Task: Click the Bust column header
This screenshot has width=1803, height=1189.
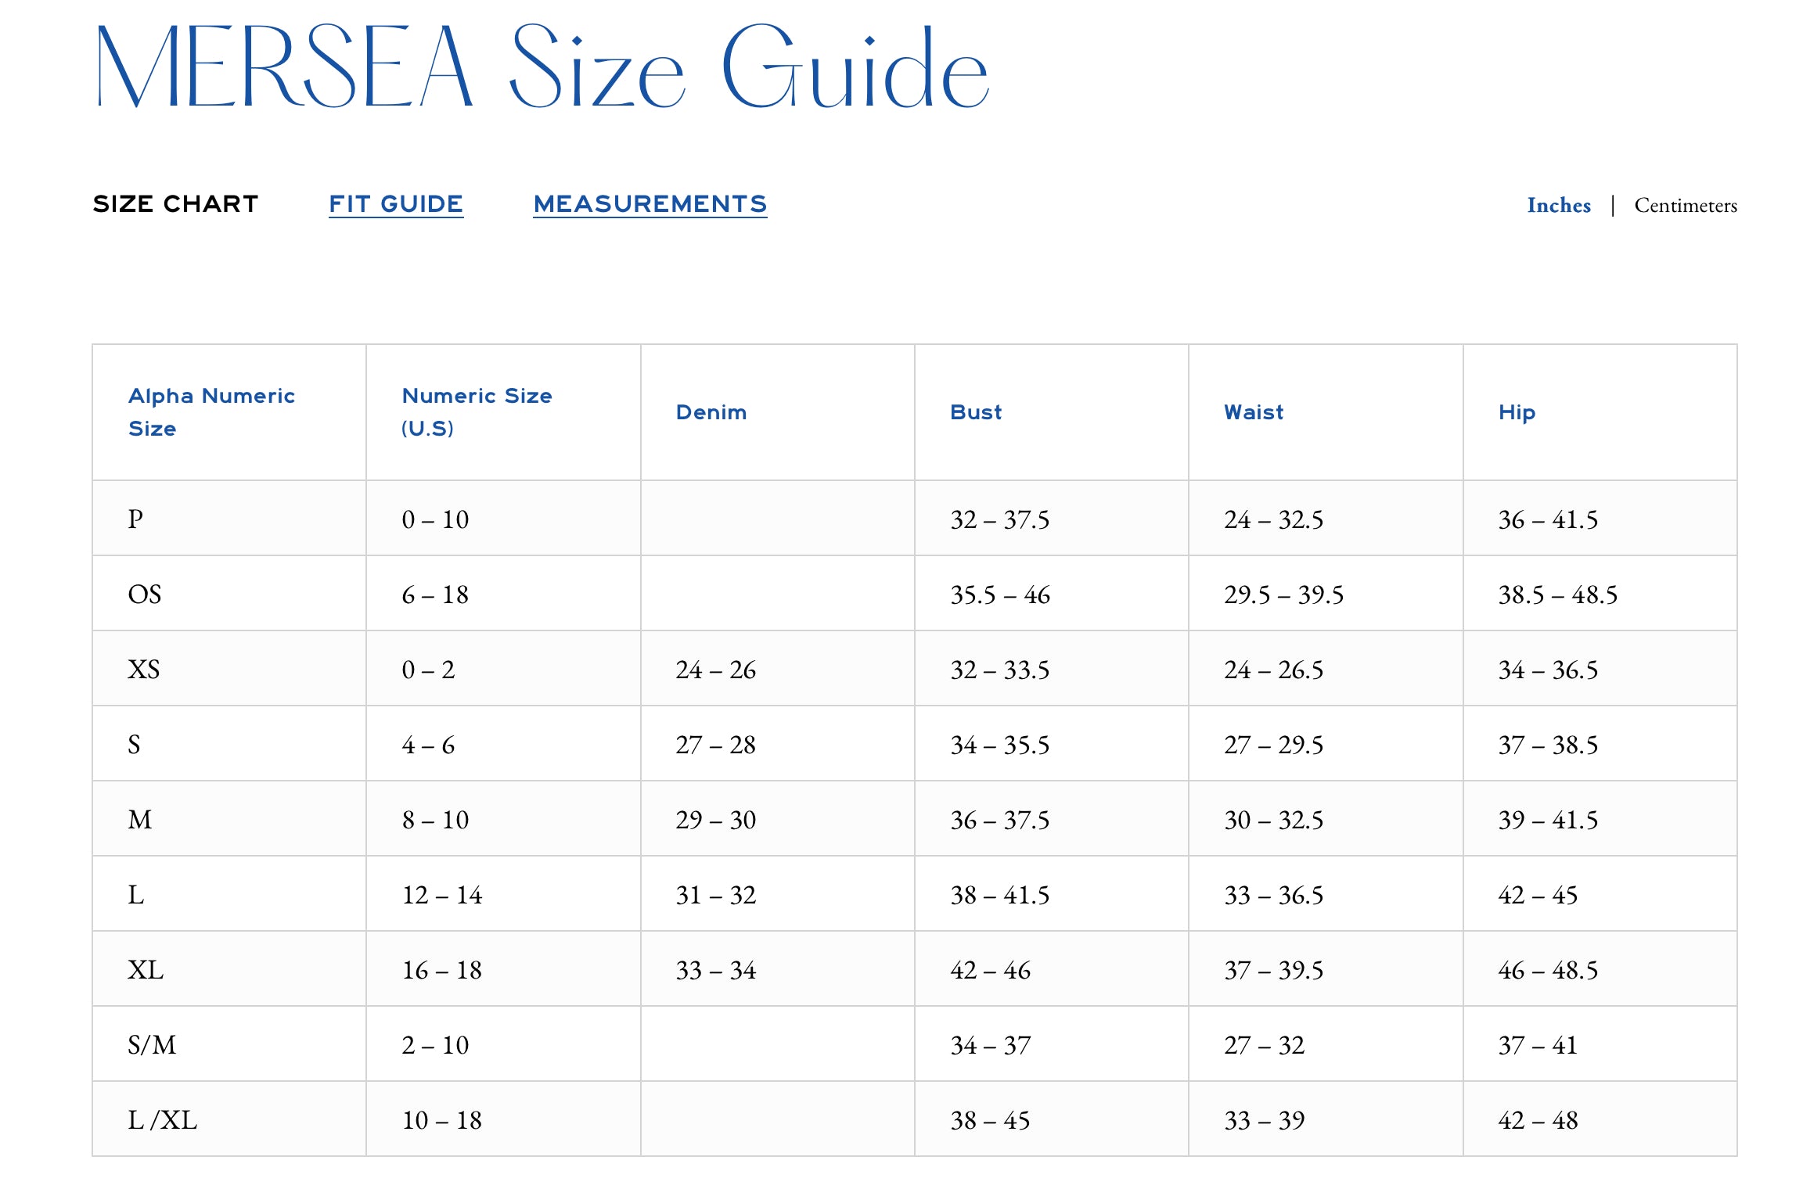Action: click(x=975, y=412)
